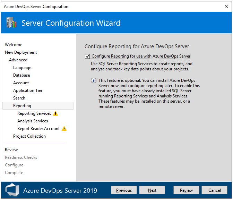The height and width of the screenshot is (199, 233).
Task: Uncheck Configure Reporting for Azure DevOps Server
Action: click(87, 56)
